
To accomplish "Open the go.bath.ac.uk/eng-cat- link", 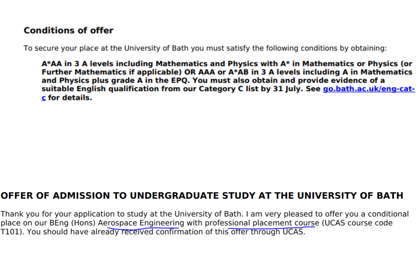I will pos(369,89).
